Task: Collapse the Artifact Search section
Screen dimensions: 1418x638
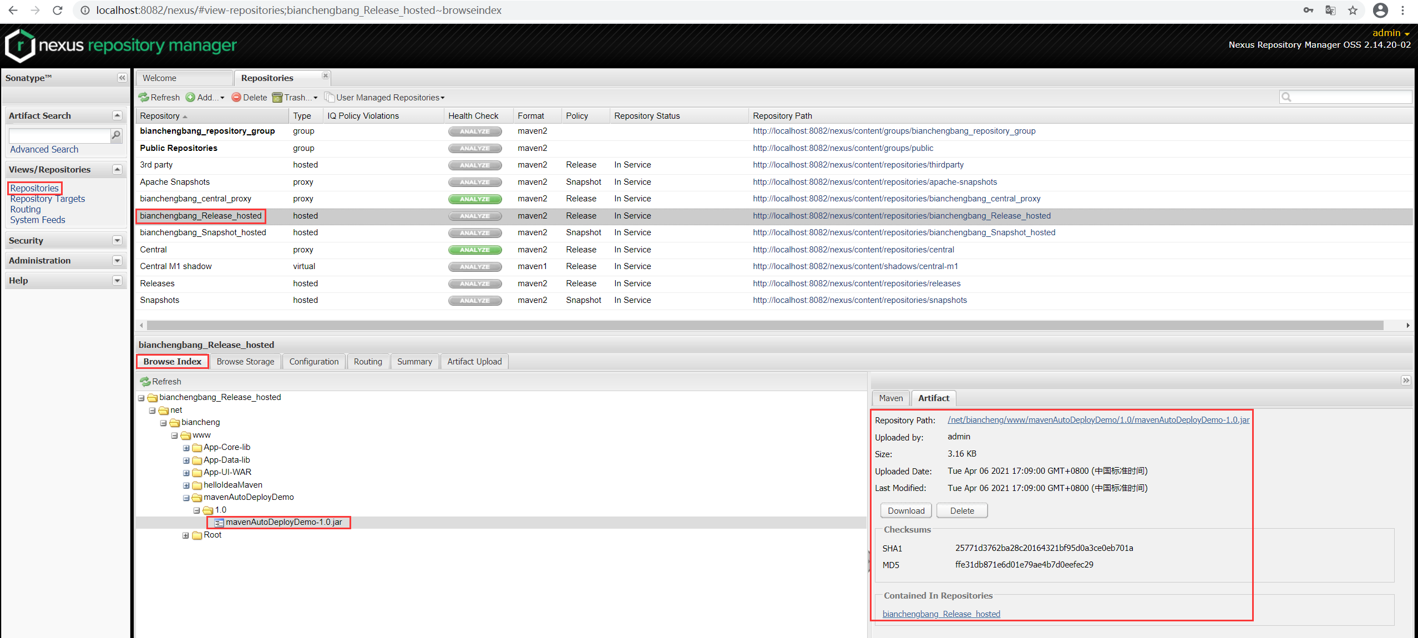Action: (x=117, y=115)
